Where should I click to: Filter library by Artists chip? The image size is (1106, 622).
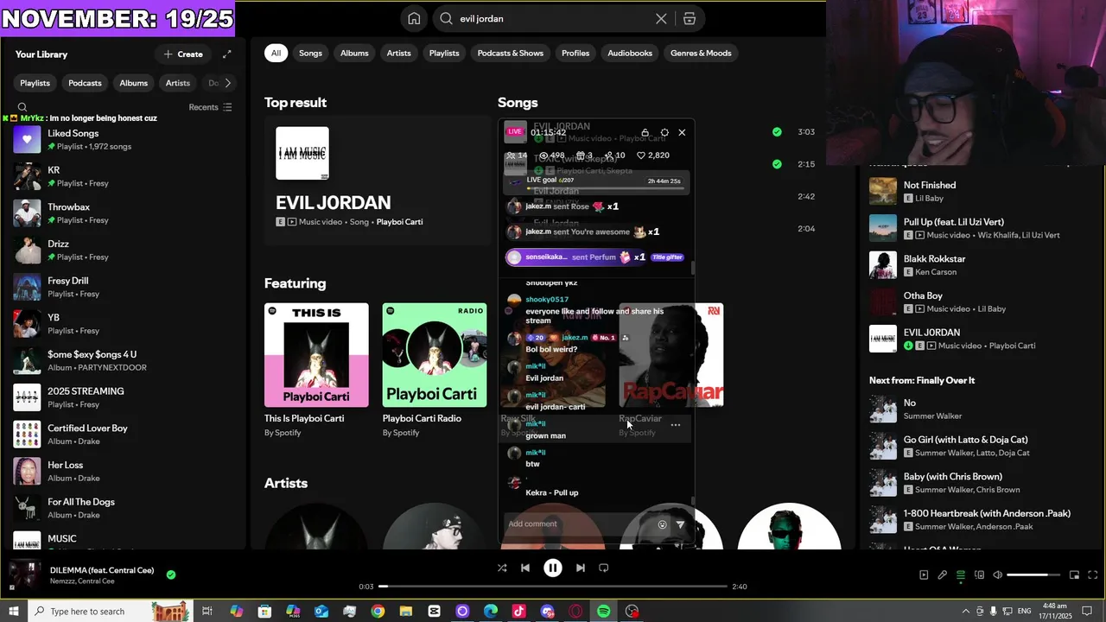[x=177, y=83]
